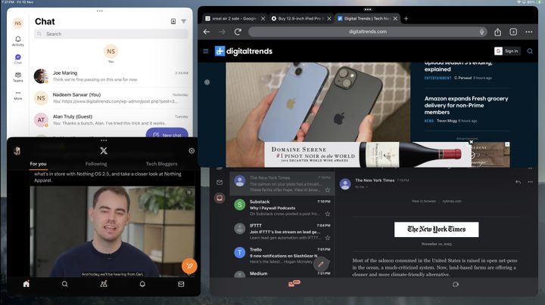
Task: Select Chat icon in Teams sidebar
Action: (18, 59)
